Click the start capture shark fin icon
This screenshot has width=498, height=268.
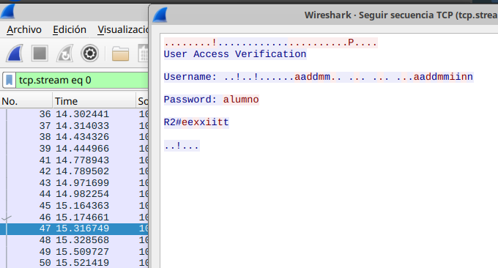click(x=15, y=53)
